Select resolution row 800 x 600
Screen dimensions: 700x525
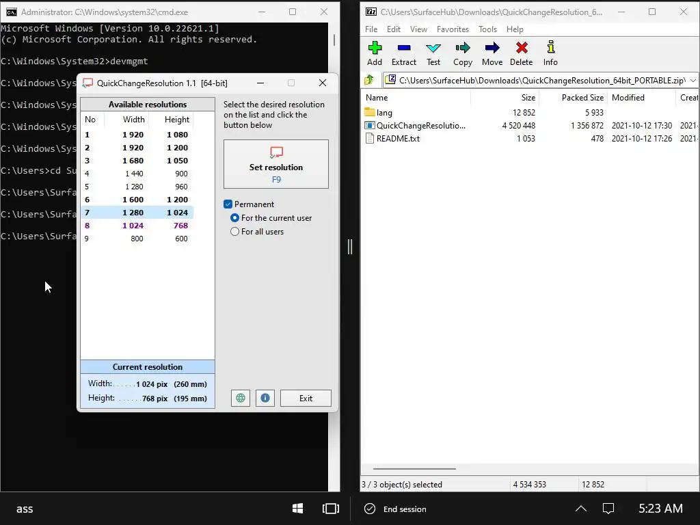click(x=137, y=239)
